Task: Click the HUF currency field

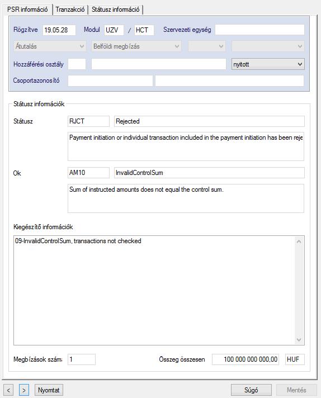Action: pyautogui.click(x=295, y=359)
